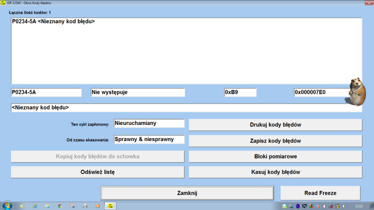
Task: Click Drukuj kody błędów button
Action: tap(276, 125)
